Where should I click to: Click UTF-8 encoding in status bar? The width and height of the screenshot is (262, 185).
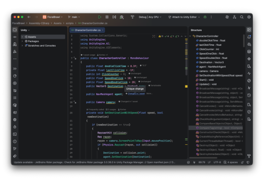(x=217, y=162)
